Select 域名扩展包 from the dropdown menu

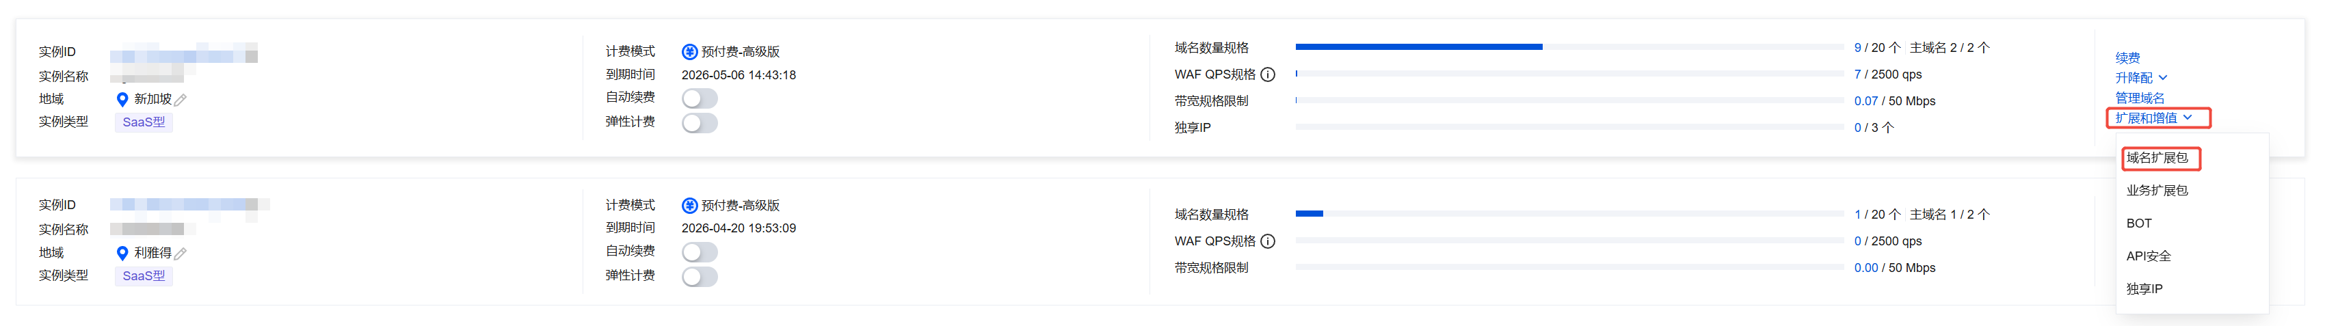click(x=2157, y=158)
